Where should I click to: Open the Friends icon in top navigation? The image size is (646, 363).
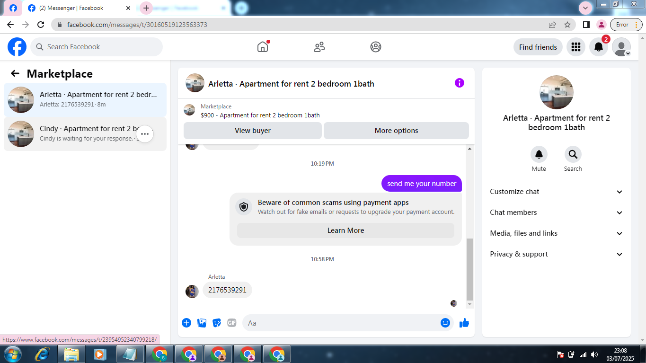[x=319, y=47]
